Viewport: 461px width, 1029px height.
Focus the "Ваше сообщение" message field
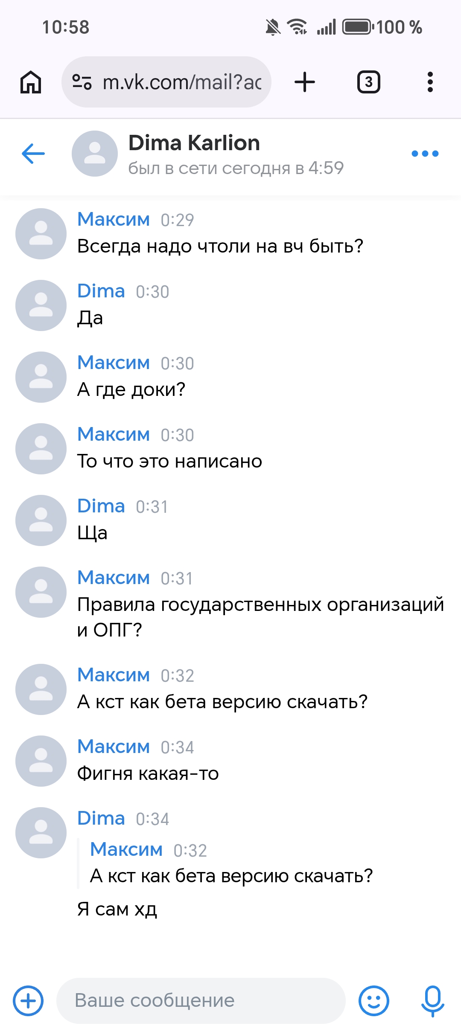(201, 1000)
